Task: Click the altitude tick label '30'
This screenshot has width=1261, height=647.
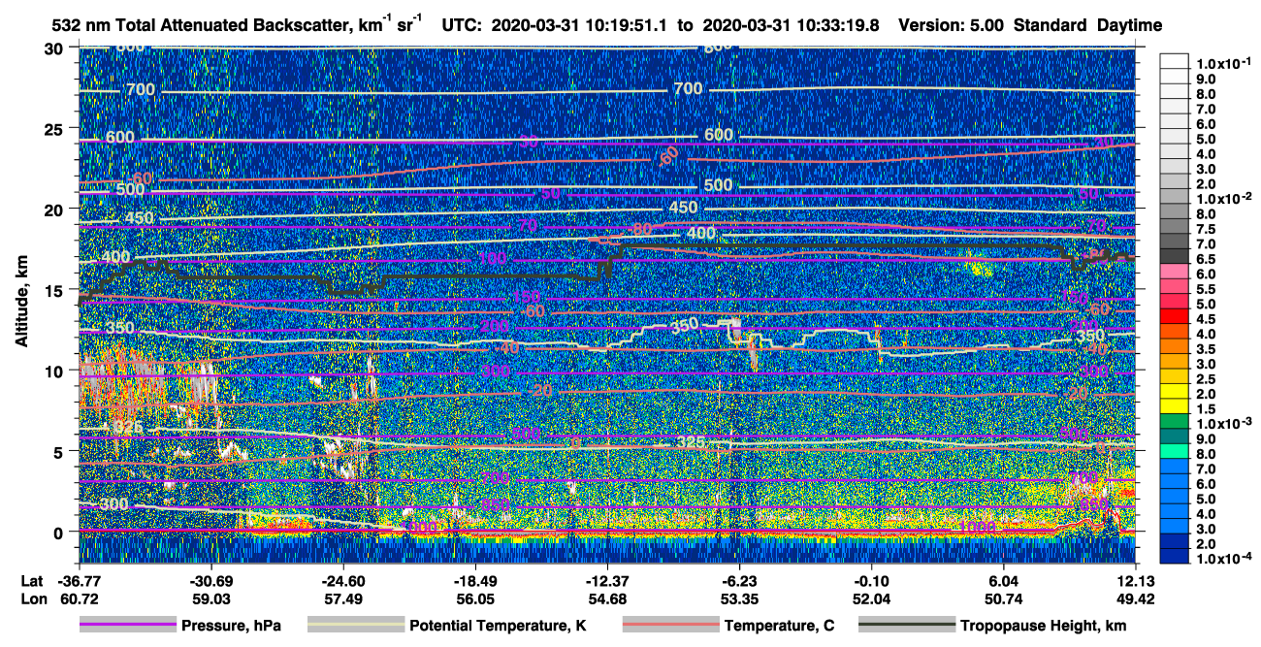Action: 55,48
